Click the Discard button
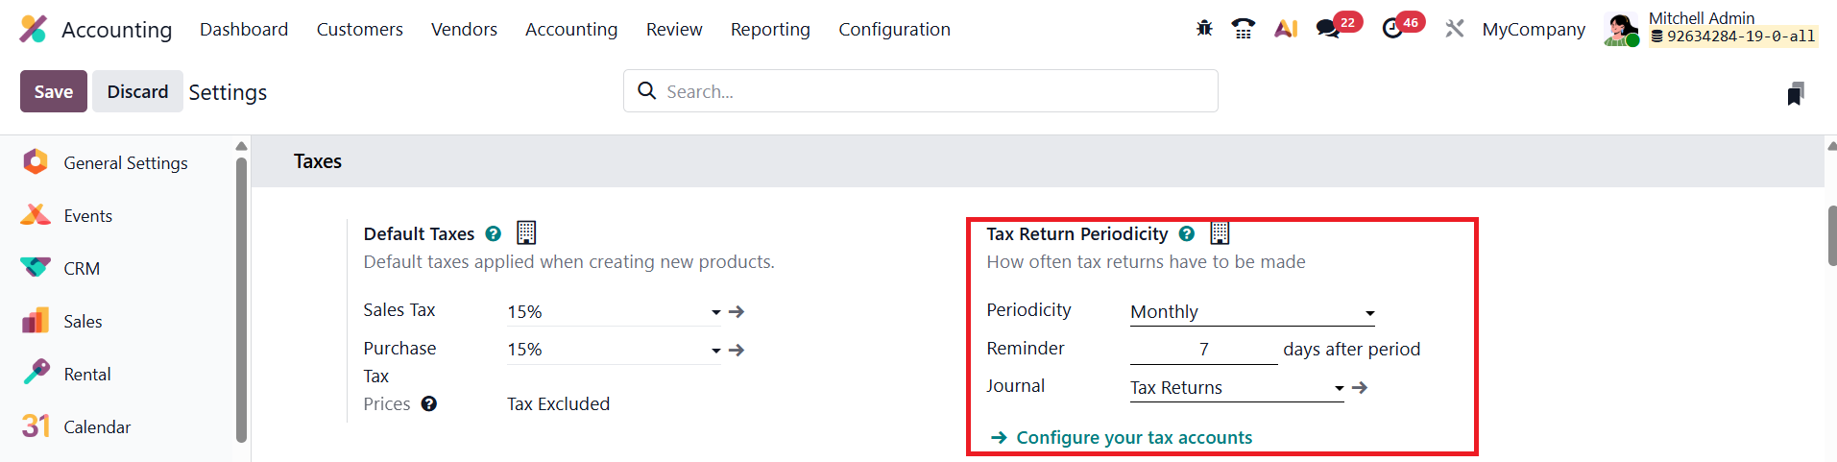1837x462 pixels. coord(137,91)
